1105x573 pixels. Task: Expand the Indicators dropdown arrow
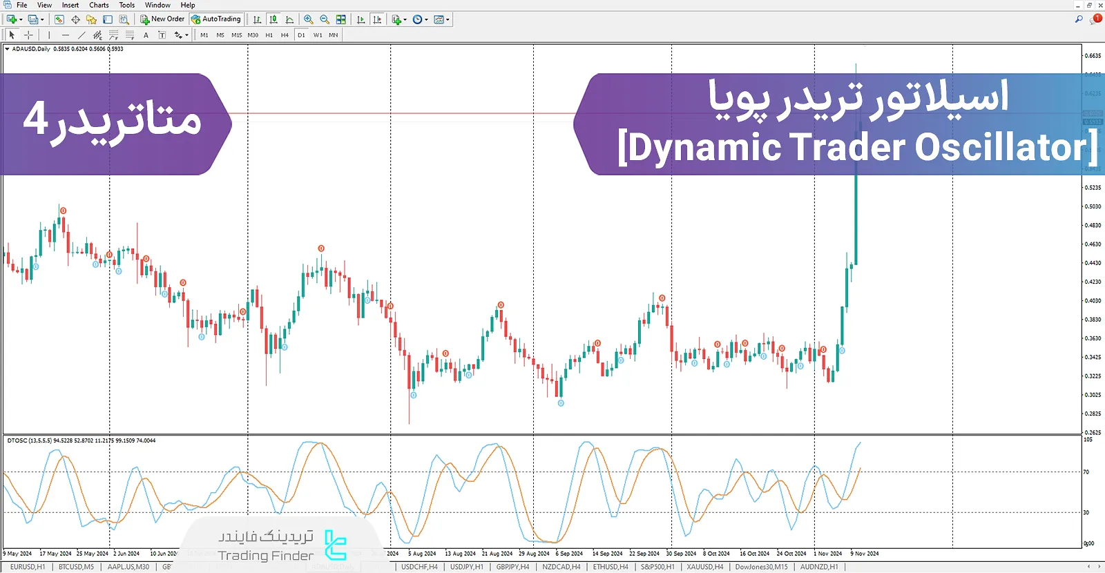tap(405, 19)
